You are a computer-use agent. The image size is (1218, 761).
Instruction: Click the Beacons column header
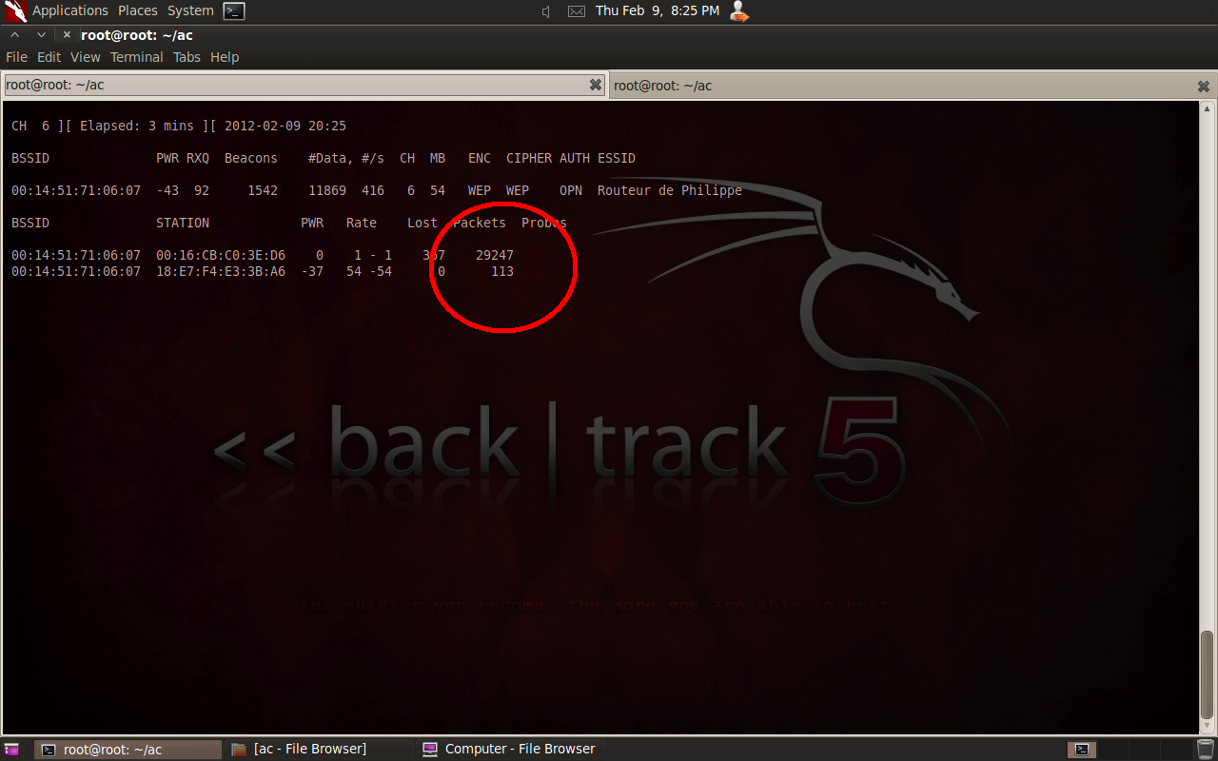(251, 158)
